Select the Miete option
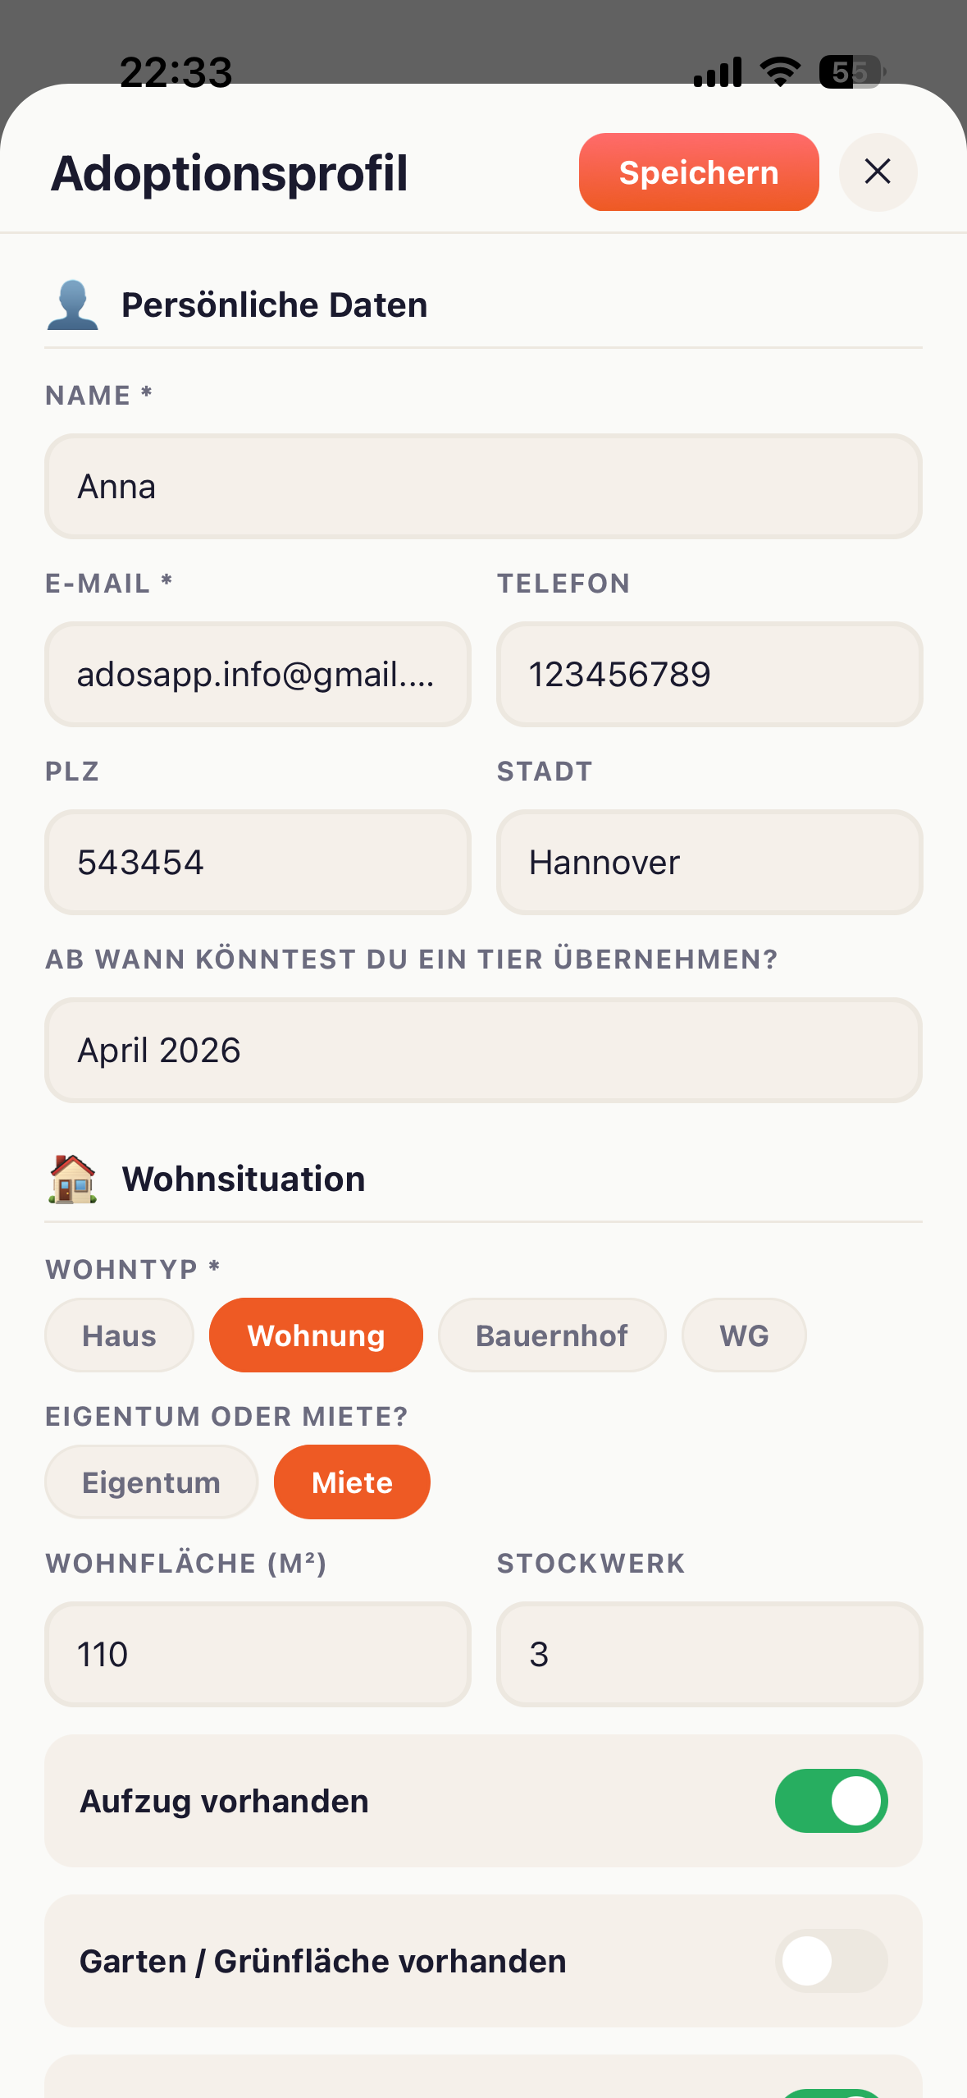The height and width of the screenshot is (2098, 967). (352, 1482)
